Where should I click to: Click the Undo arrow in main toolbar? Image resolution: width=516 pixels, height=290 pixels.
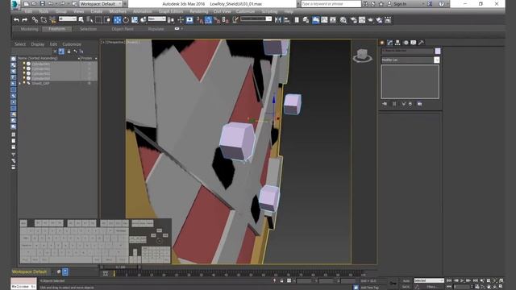pos(16,20)
